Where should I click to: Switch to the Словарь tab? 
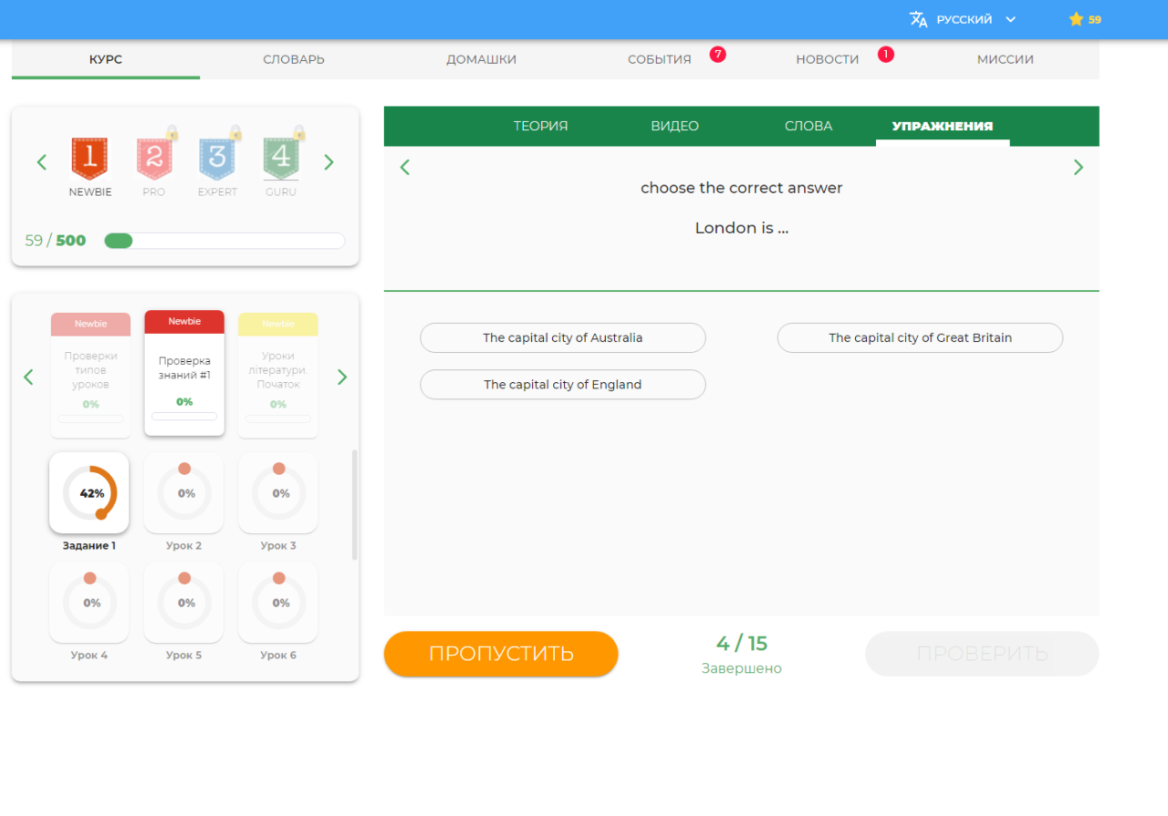[x=294, y=59]
